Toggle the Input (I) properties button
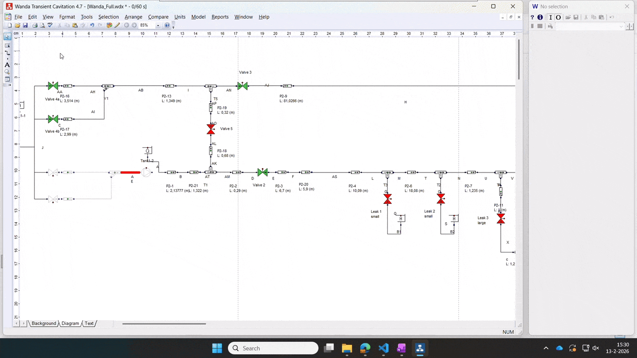The width and height of the screenshot is (637, 358). tap(550, 17)
